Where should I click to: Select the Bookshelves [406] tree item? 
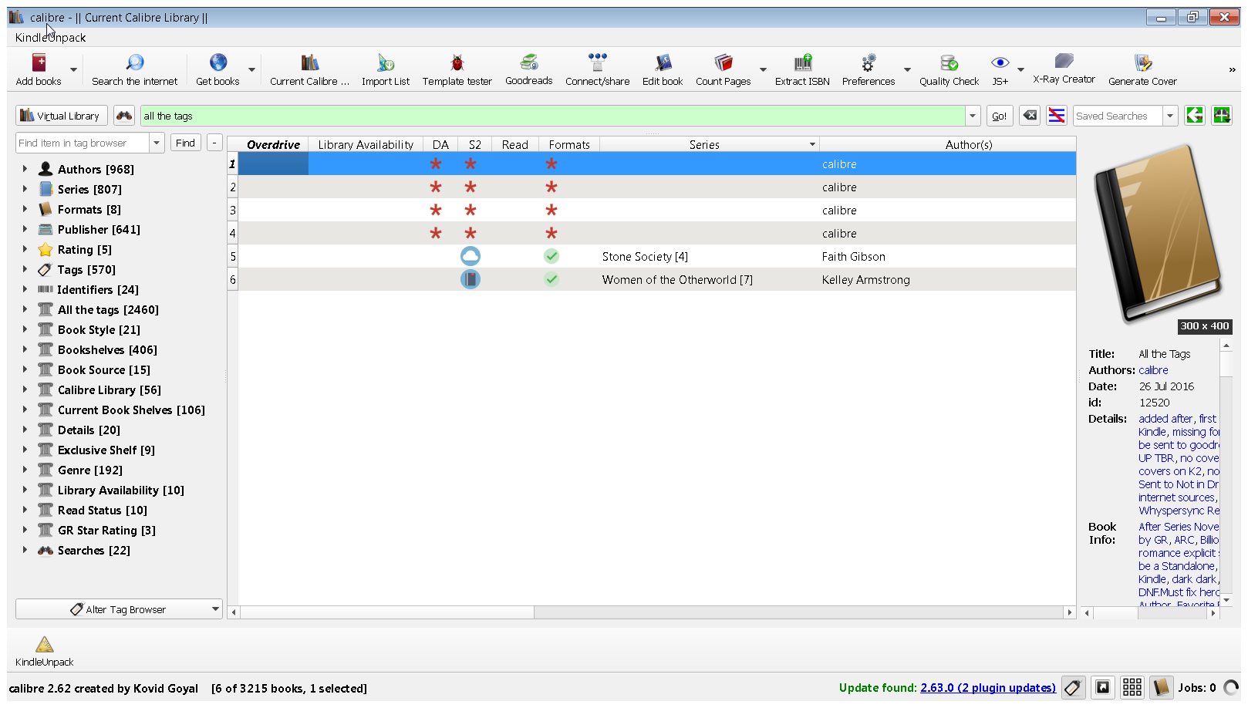click(x=107, y=349)
